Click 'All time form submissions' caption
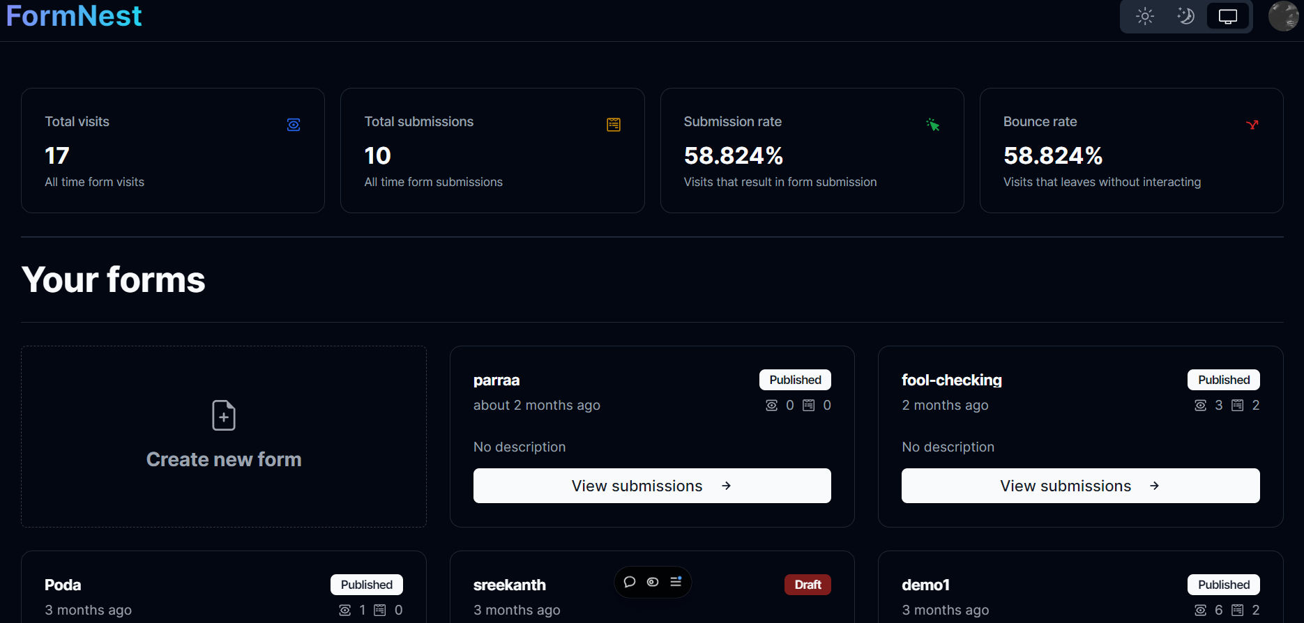Viewport: 1304px width, 623px height. (x=433, y=182)
